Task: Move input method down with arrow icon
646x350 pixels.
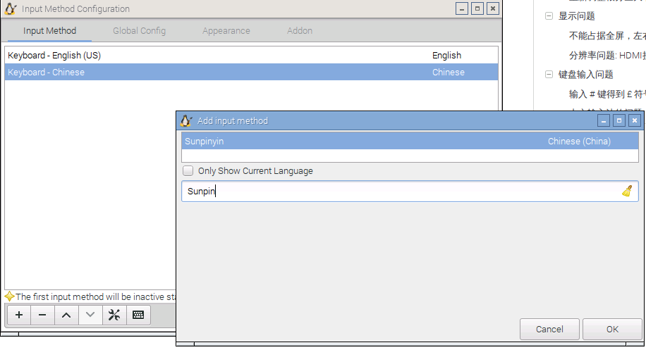Action: pos(90,315)
